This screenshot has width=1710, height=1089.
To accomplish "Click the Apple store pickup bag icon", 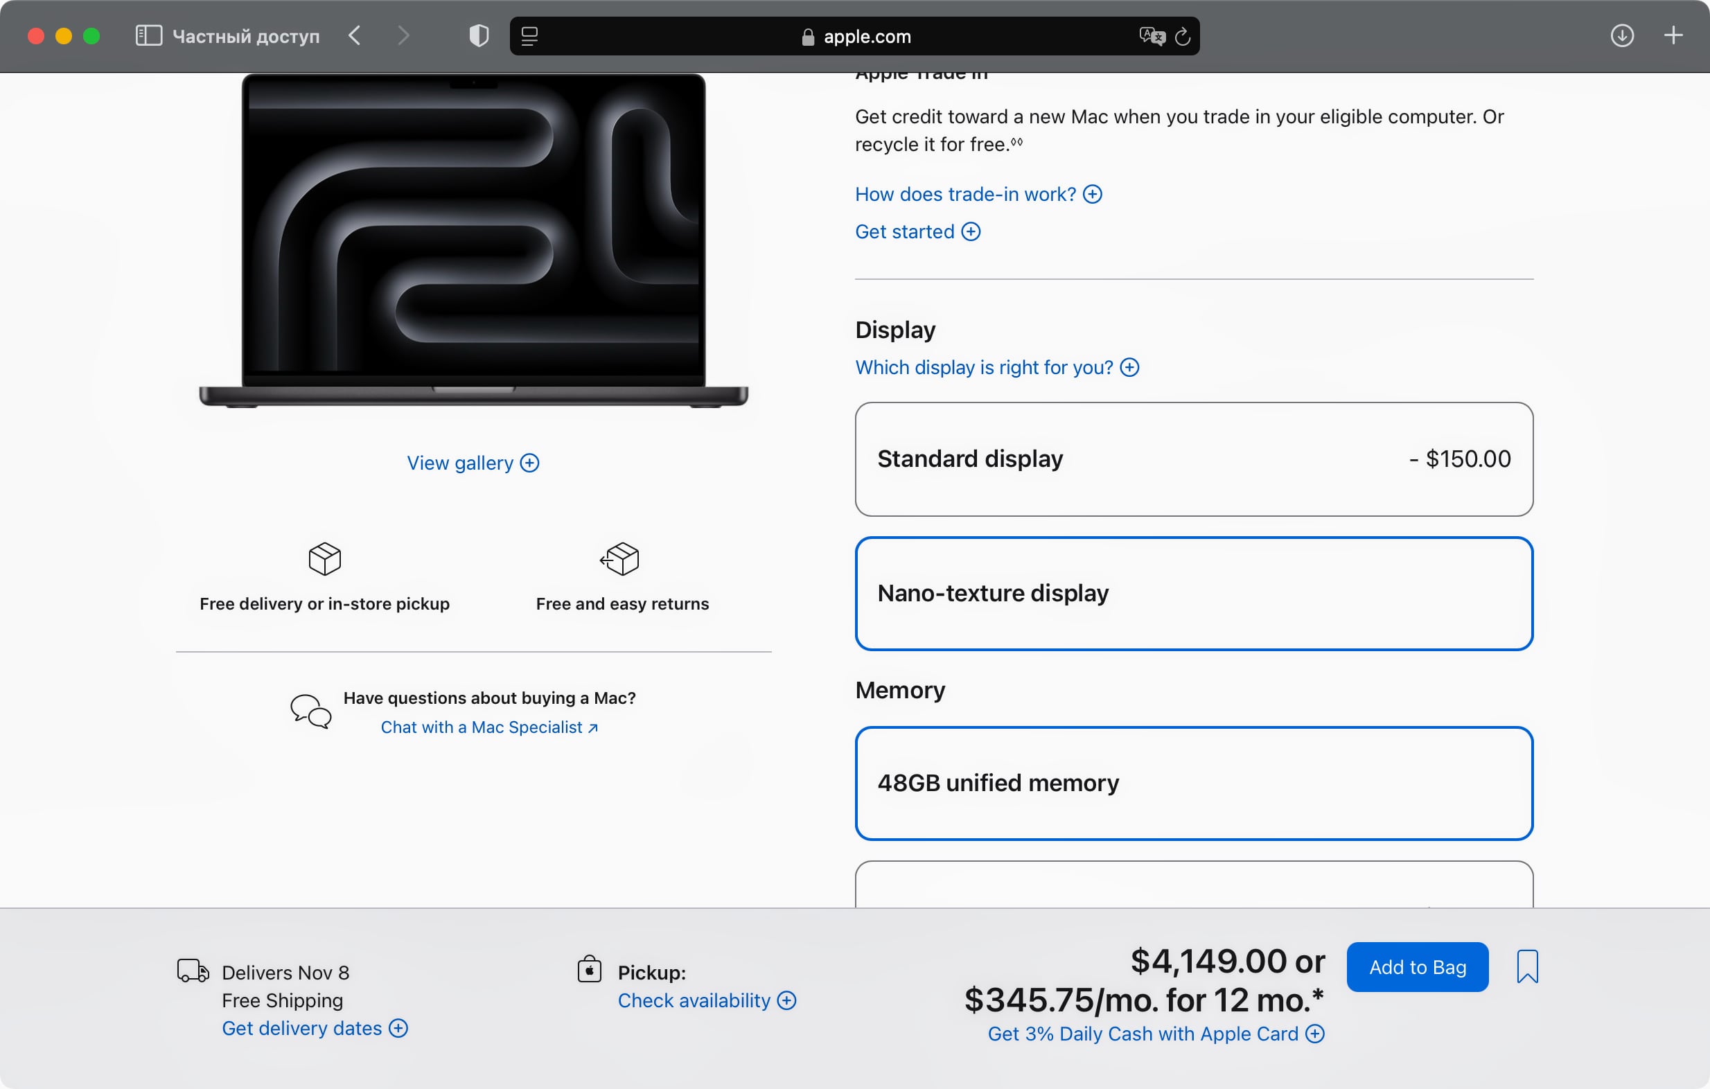I will click(590, 968).
